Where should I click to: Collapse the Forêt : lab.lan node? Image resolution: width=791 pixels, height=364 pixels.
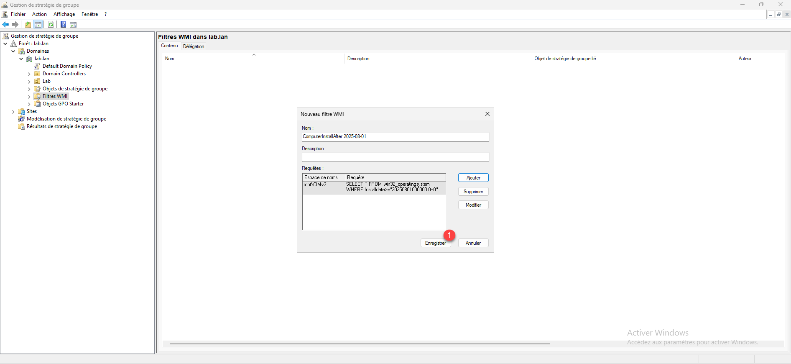tap(5, 44)
